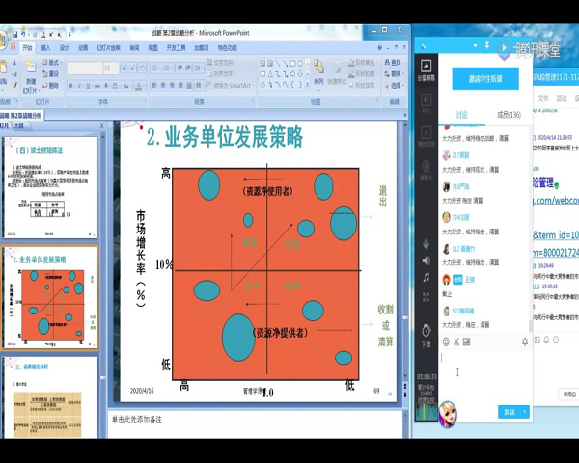Select the screen share icon in classroom sidebar
579x463 pixels.
(x=427, y=70)
